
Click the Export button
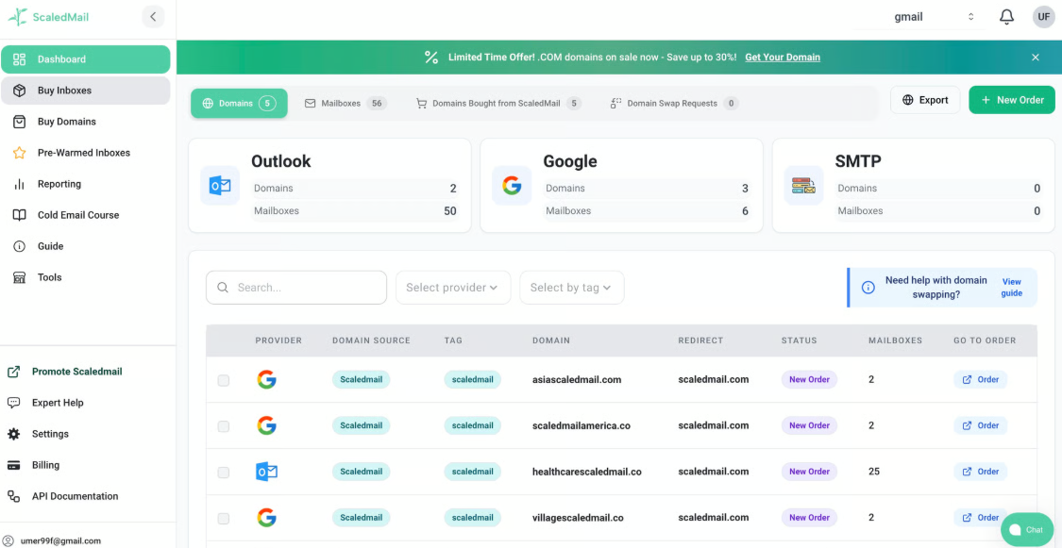[x=925, y=100]
